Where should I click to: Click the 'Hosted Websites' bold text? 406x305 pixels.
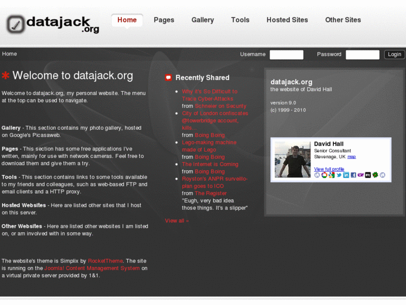click(24, 205)
